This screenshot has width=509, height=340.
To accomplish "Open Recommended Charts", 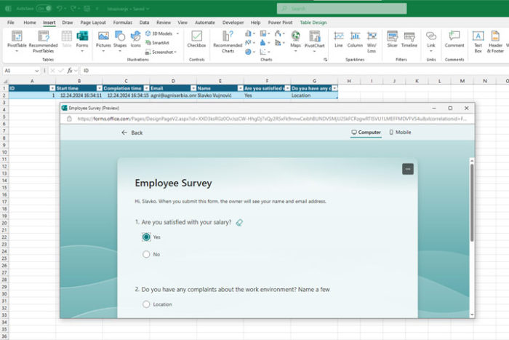I will [228, 41].
